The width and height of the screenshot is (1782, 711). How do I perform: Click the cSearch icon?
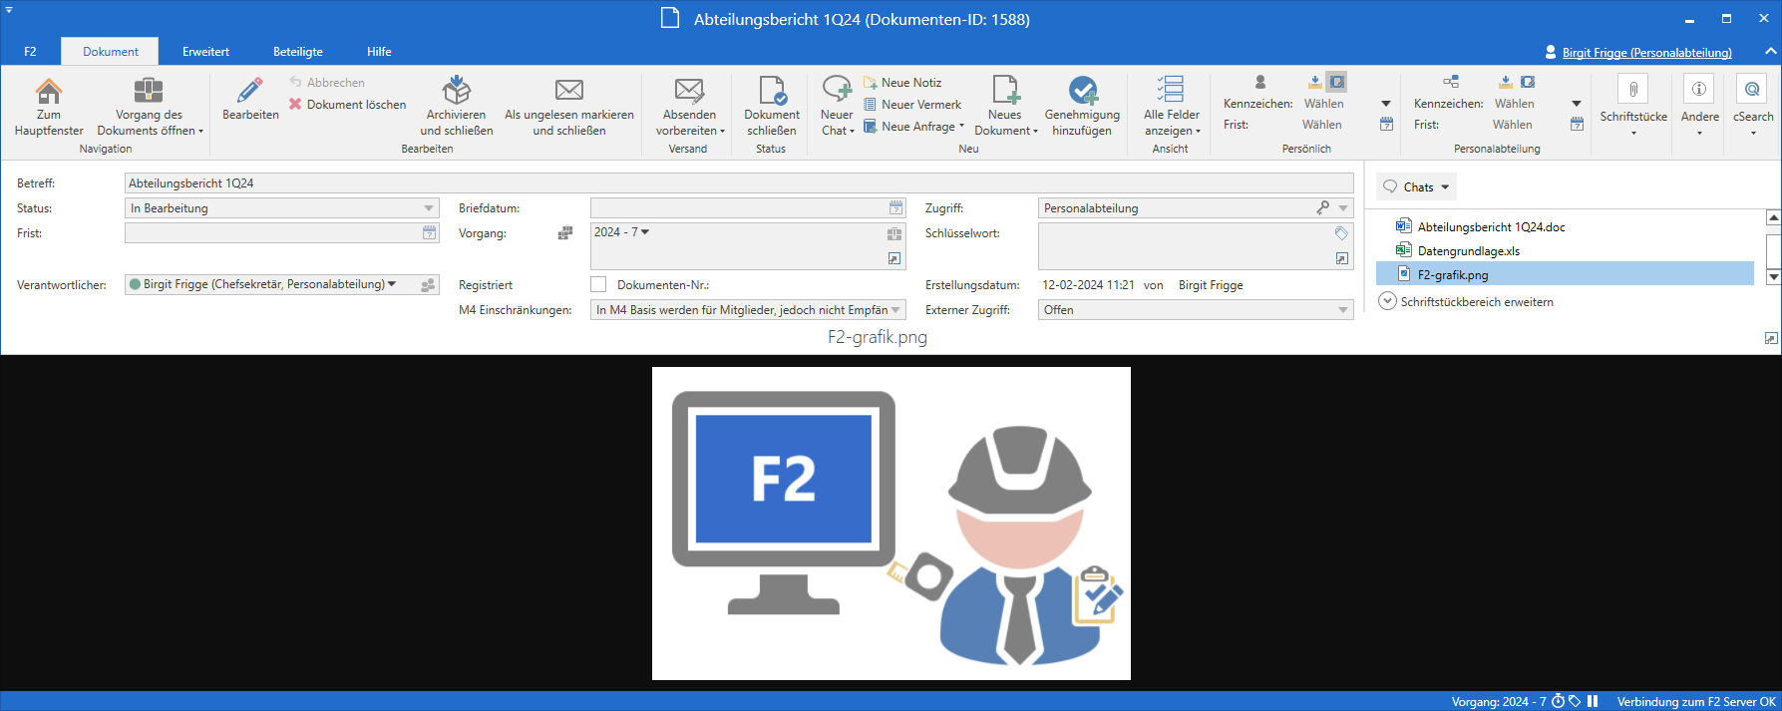pyautogui.click(x=1752, y=90)
